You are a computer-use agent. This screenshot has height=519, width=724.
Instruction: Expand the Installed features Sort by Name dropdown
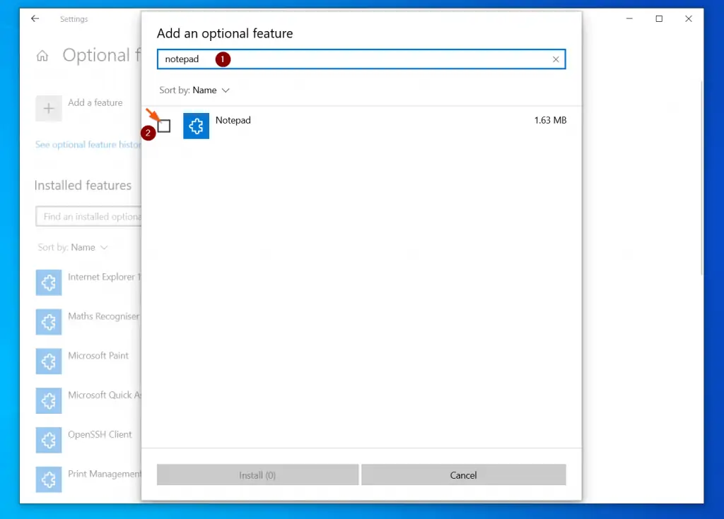click(73, 248)
